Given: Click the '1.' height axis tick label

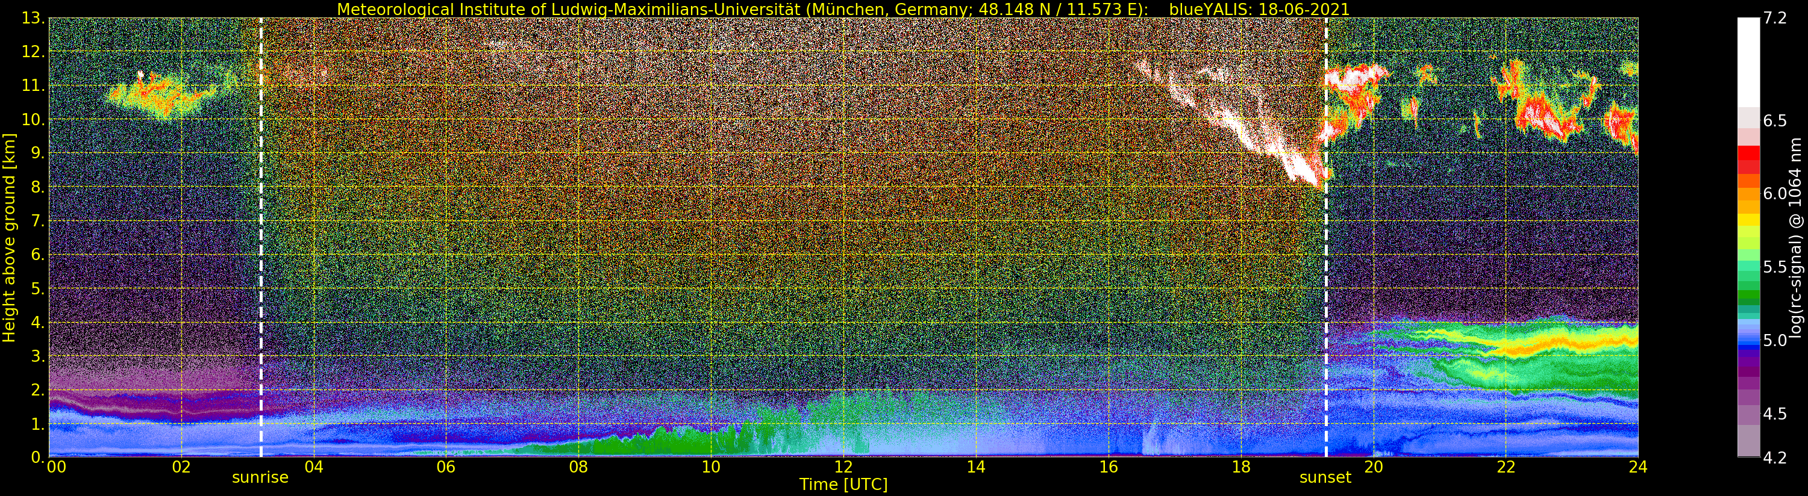Looking at the screenshot, I should [37, 423].
